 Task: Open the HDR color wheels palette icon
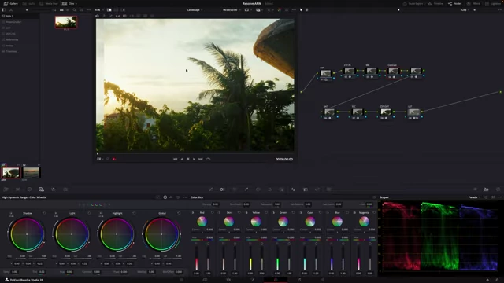(x=41, y=189)
